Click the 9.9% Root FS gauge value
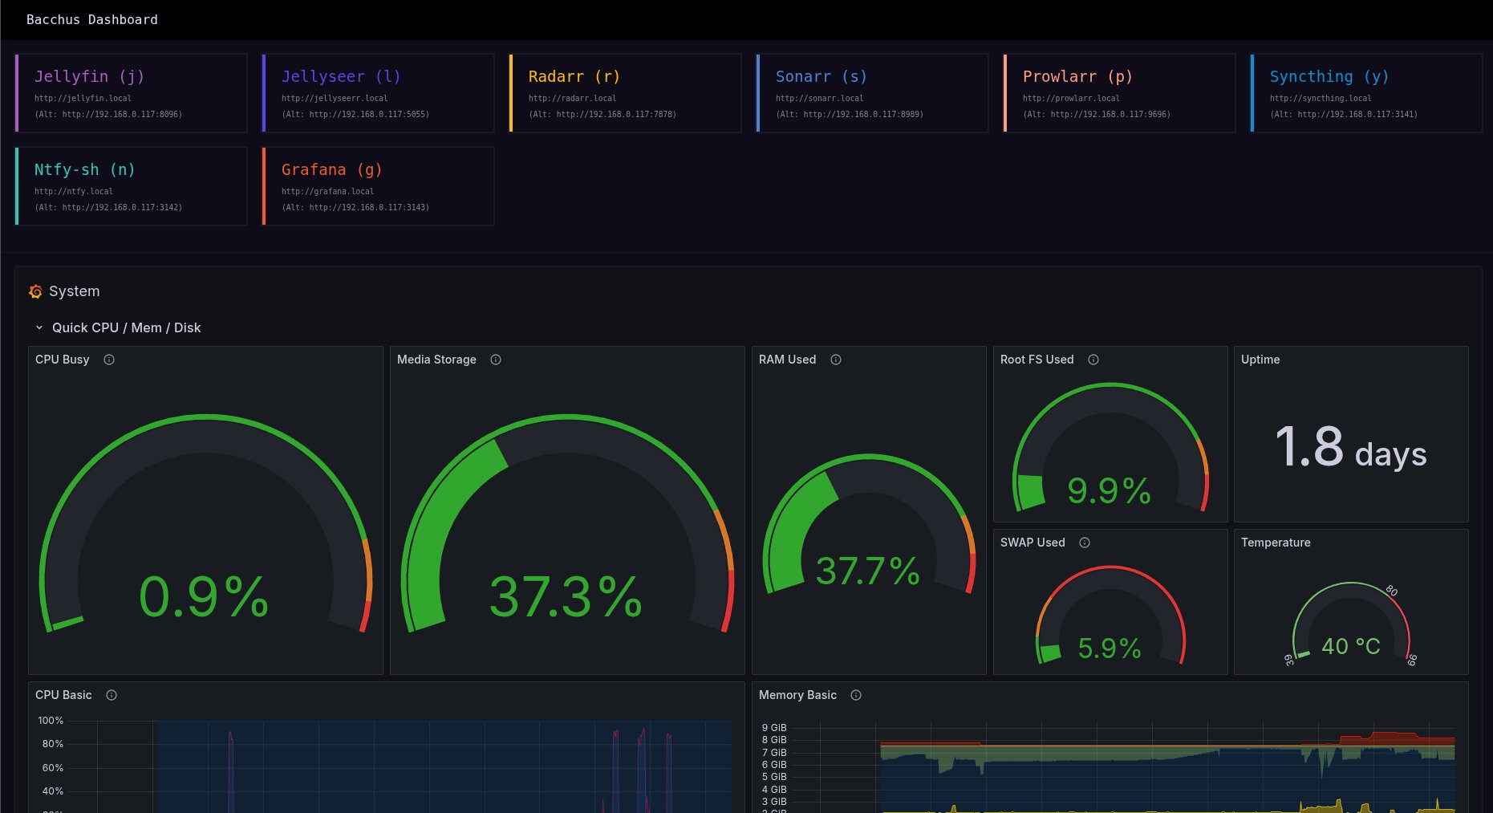This screenshot has height=813, width=1493. point(1110,490)
